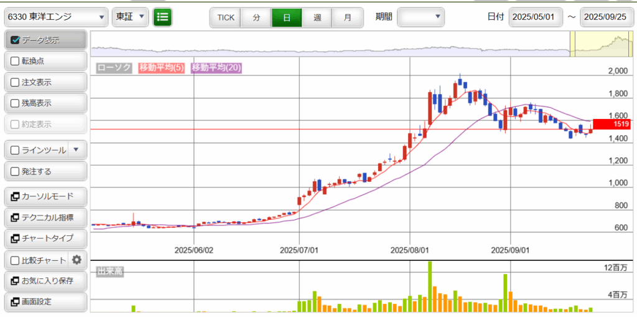637x317 pixels.
Task: Click the highlighted range in overview strip
Action: pos(600,43)
